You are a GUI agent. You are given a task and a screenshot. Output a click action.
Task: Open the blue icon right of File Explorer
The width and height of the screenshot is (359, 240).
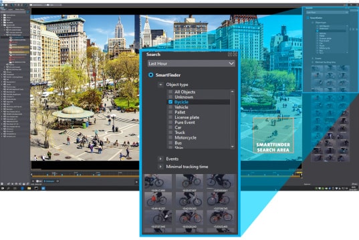(x=43, y=189)
